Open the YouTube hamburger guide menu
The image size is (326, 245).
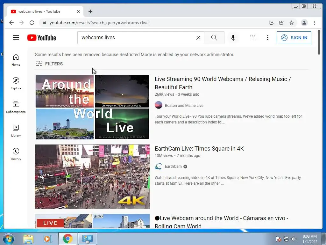coord(16,38)
